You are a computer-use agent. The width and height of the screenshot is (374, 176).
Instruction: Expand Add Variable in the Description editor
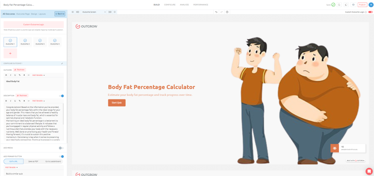click(39, 101)
